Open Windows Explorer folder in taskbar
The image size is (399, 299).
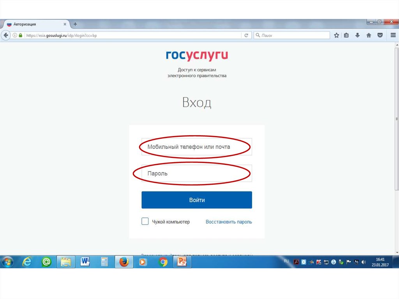click(x=65, y=262)
